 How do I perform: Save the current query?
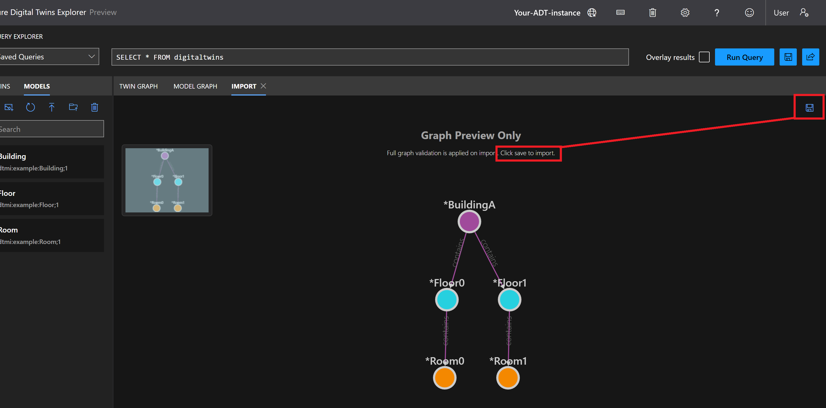[788, 57]
